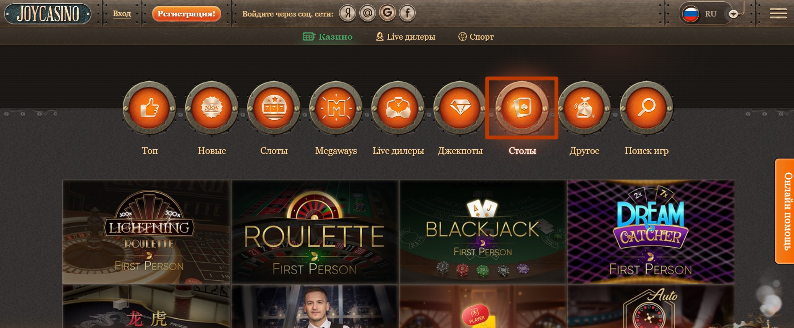Click the Поиск игр magnifier icon

point(646,108)
